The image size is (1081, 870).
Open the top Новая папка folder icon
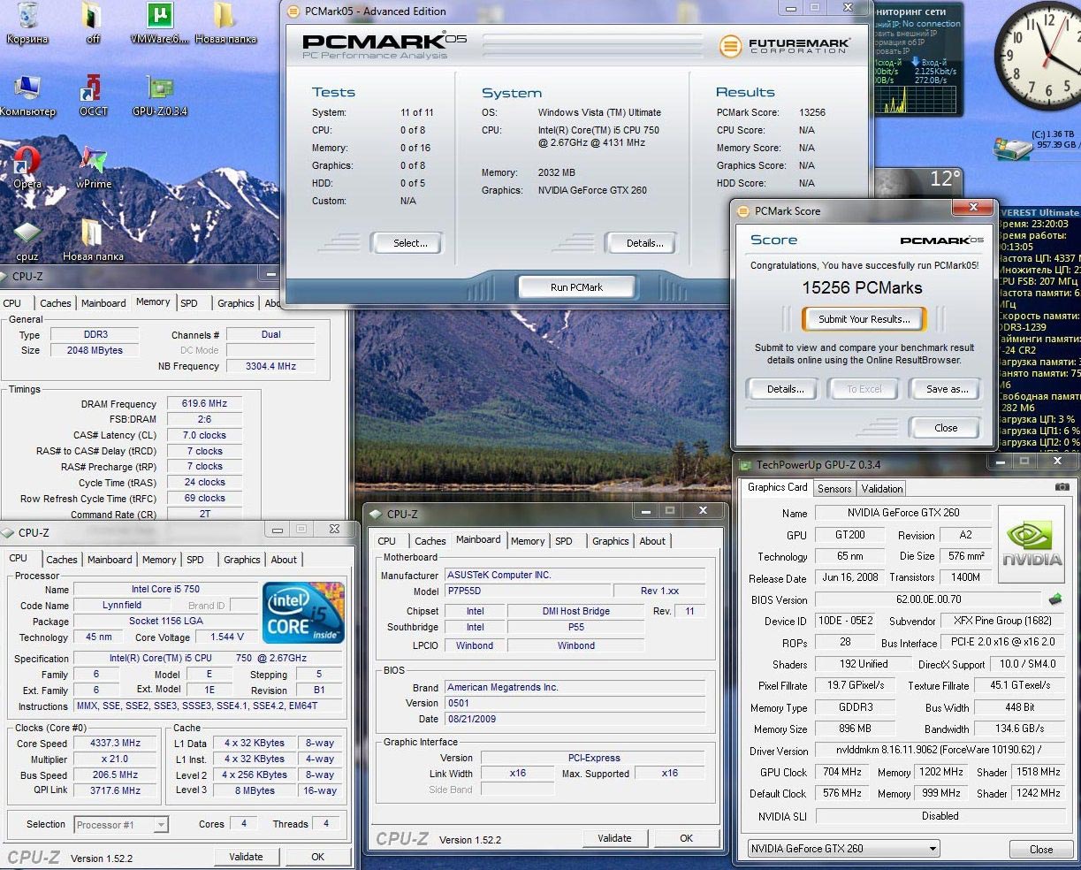[225, 21]
